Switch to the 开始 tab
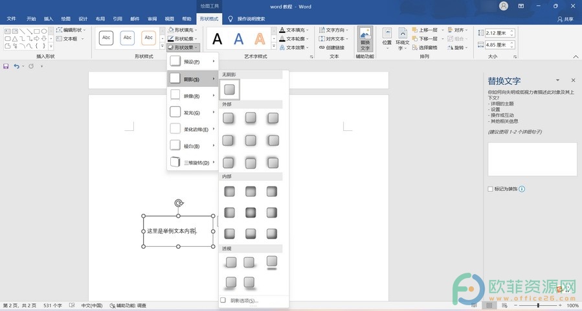This screenshot has height=311, width=582. click(x=31, y=19)
